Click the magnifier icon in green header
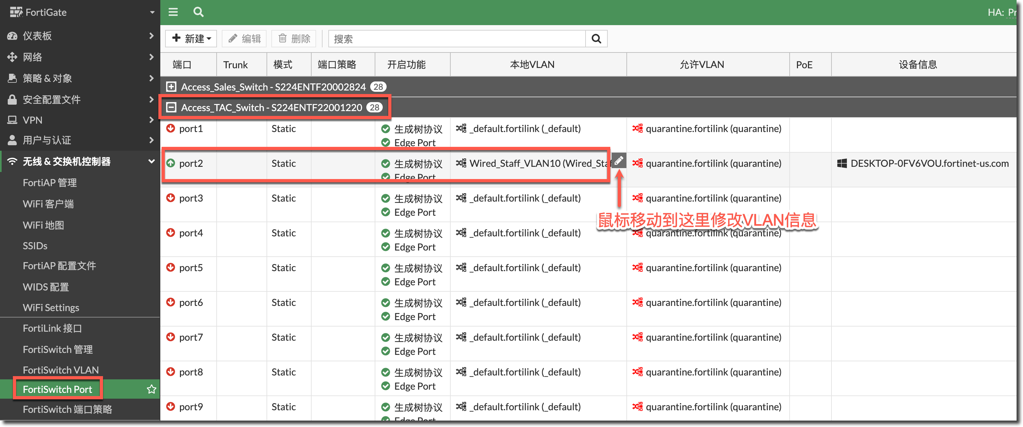This screenshot has height=427, width=1023. click(x=198, y=12)
